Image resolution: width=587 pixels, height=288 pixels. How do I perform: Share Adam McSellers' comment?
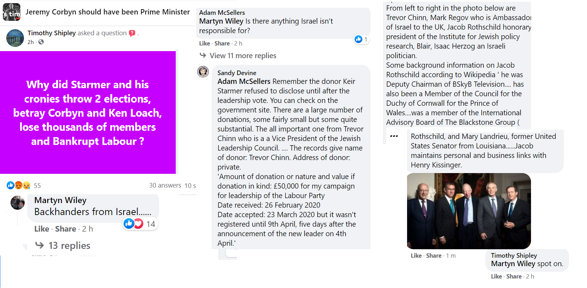click(x=222, y=43)
